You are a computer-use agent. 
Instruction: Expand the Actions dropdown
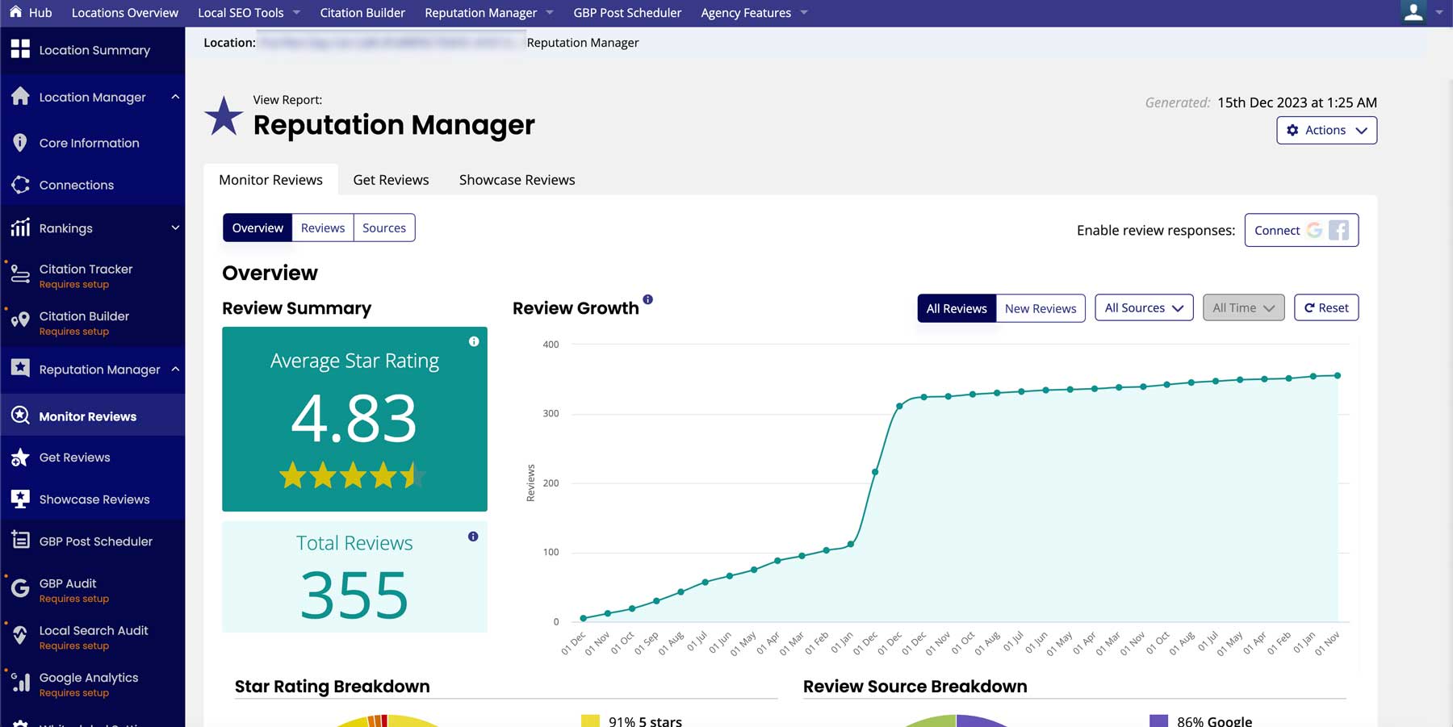click(x=1326, y=130)
